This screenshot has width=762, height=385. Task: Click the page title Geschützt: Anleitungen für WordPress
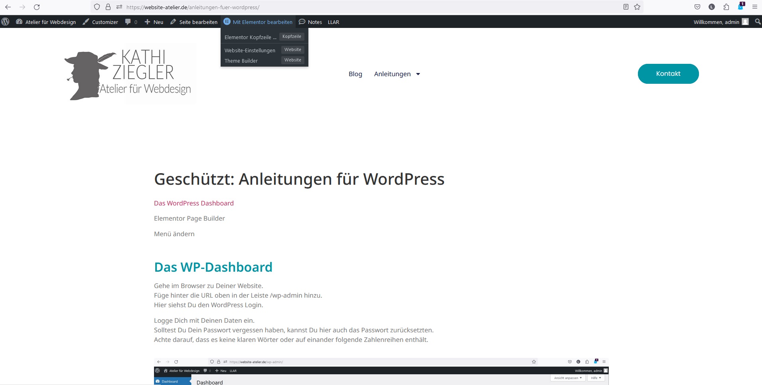tap(299, 179)
